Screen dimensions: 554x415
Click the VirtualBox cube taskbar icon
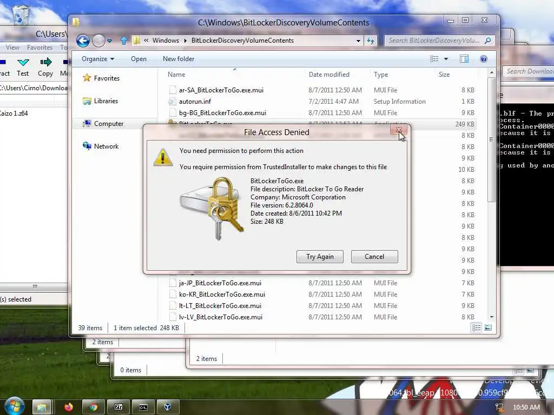[x=168, y=407]
